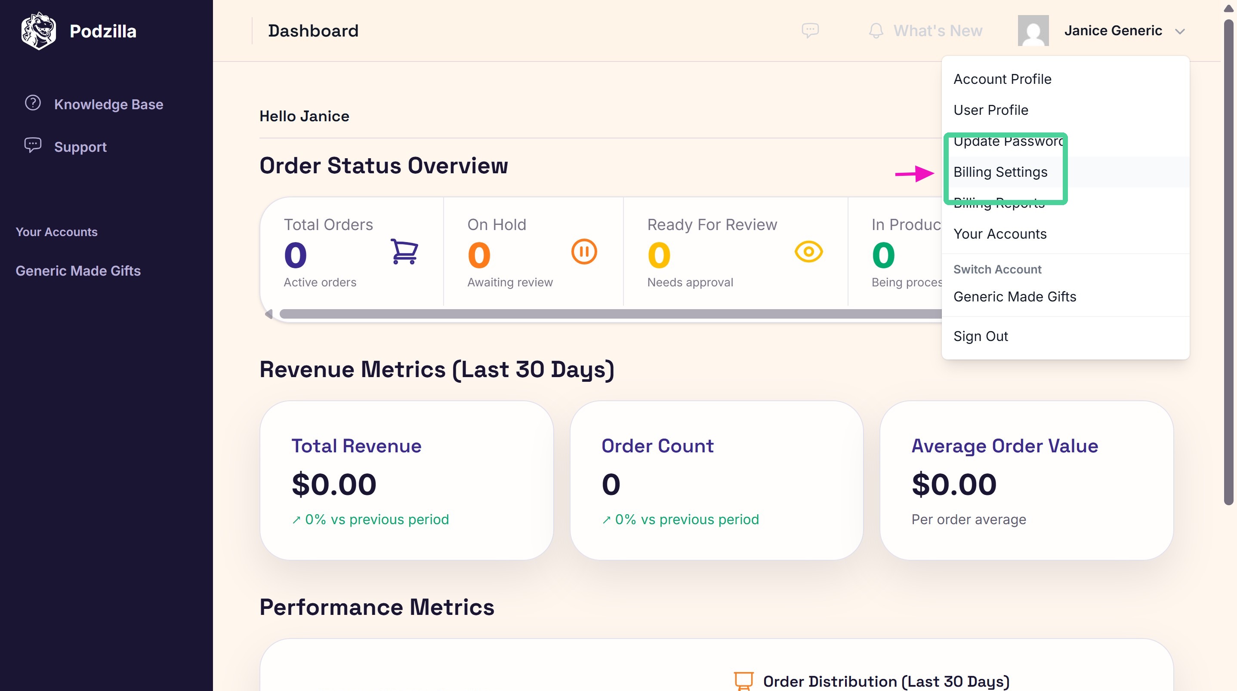The height and width of the screenshot is (691, 1237).
Task: Open the Knowledge Base link
Action: (x=108, y=104)
